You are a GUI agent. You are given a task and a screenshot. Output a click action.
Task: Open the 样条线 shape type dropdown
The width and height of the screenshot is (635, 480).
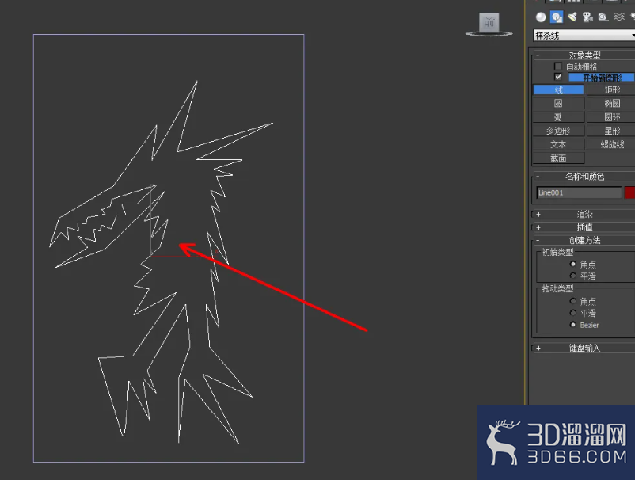coord(584,36)
